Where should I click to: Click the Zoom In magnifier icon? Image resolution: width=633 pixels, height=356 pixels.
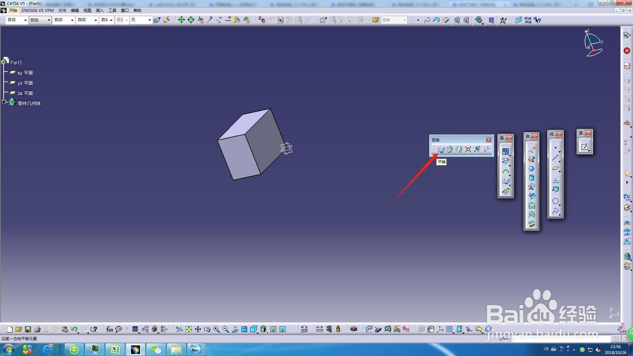[x=216, y=329]
